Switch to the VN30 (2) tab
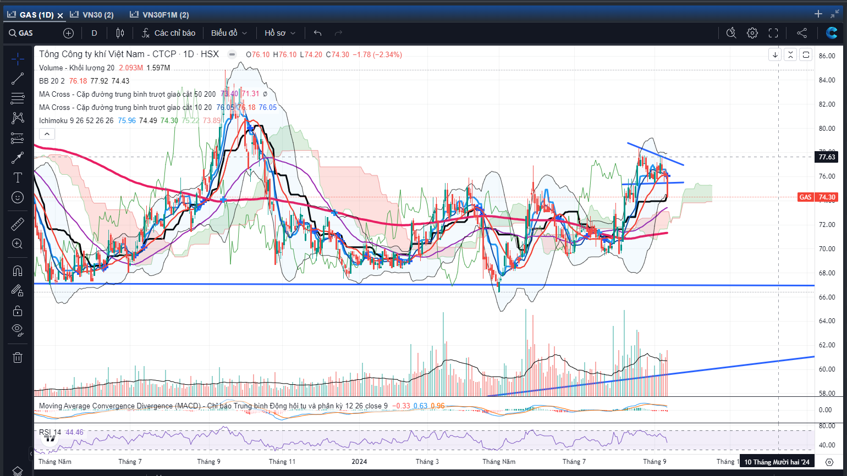The height and width of the screenshot is (476, 847). tap(92, 15)
